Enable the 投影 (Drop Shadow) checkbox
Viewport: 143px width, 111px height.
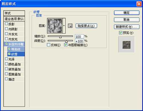(6, 24)
